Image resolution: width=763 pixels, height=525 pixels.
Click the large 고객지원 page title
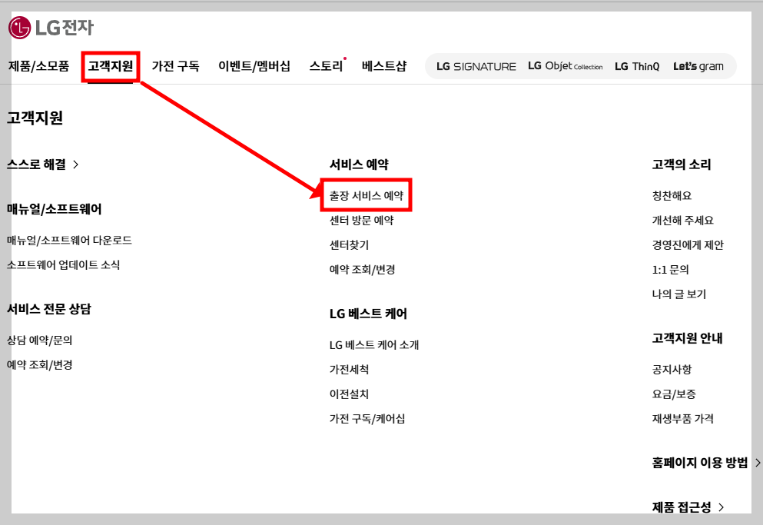click(35, 118)
